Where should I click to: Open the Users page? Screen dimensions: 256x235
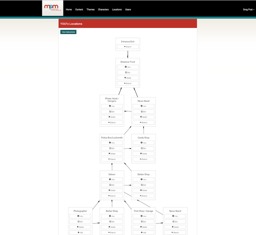(128, 10)
